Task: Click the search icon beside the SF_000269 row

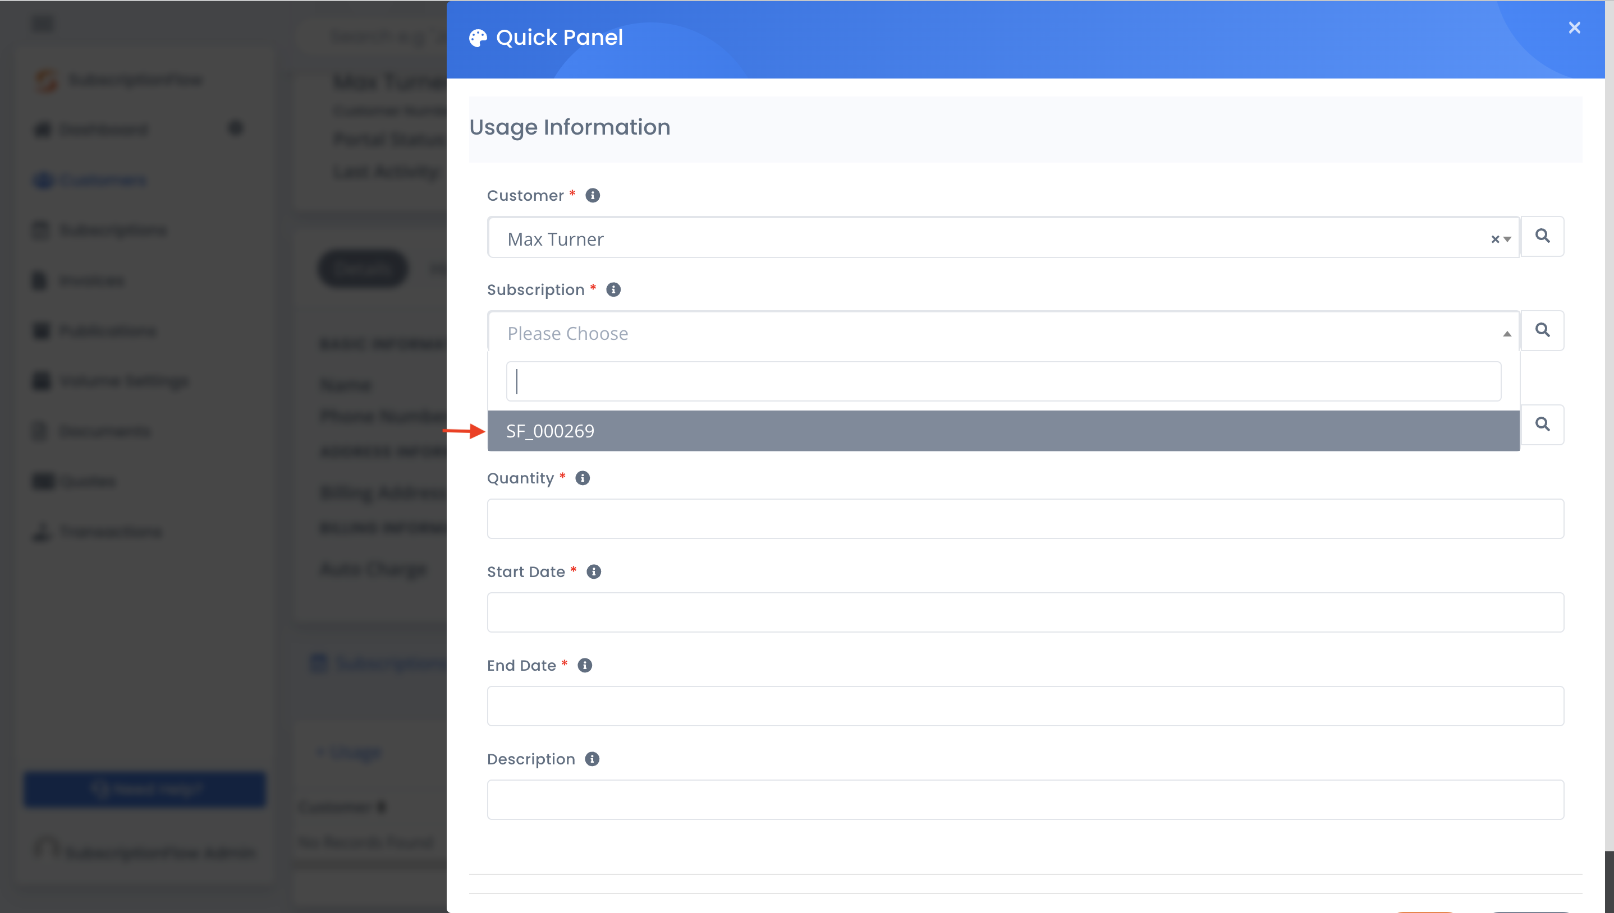Action: [x=1543, y=425]
